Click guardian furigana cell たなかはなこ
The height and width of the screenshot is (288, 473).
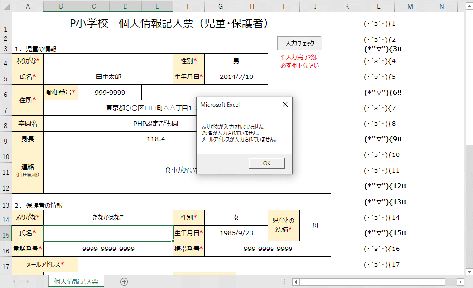(108, 218)
